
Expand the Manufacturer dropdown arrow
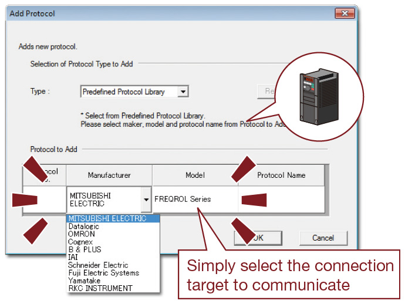coord(146,200)
